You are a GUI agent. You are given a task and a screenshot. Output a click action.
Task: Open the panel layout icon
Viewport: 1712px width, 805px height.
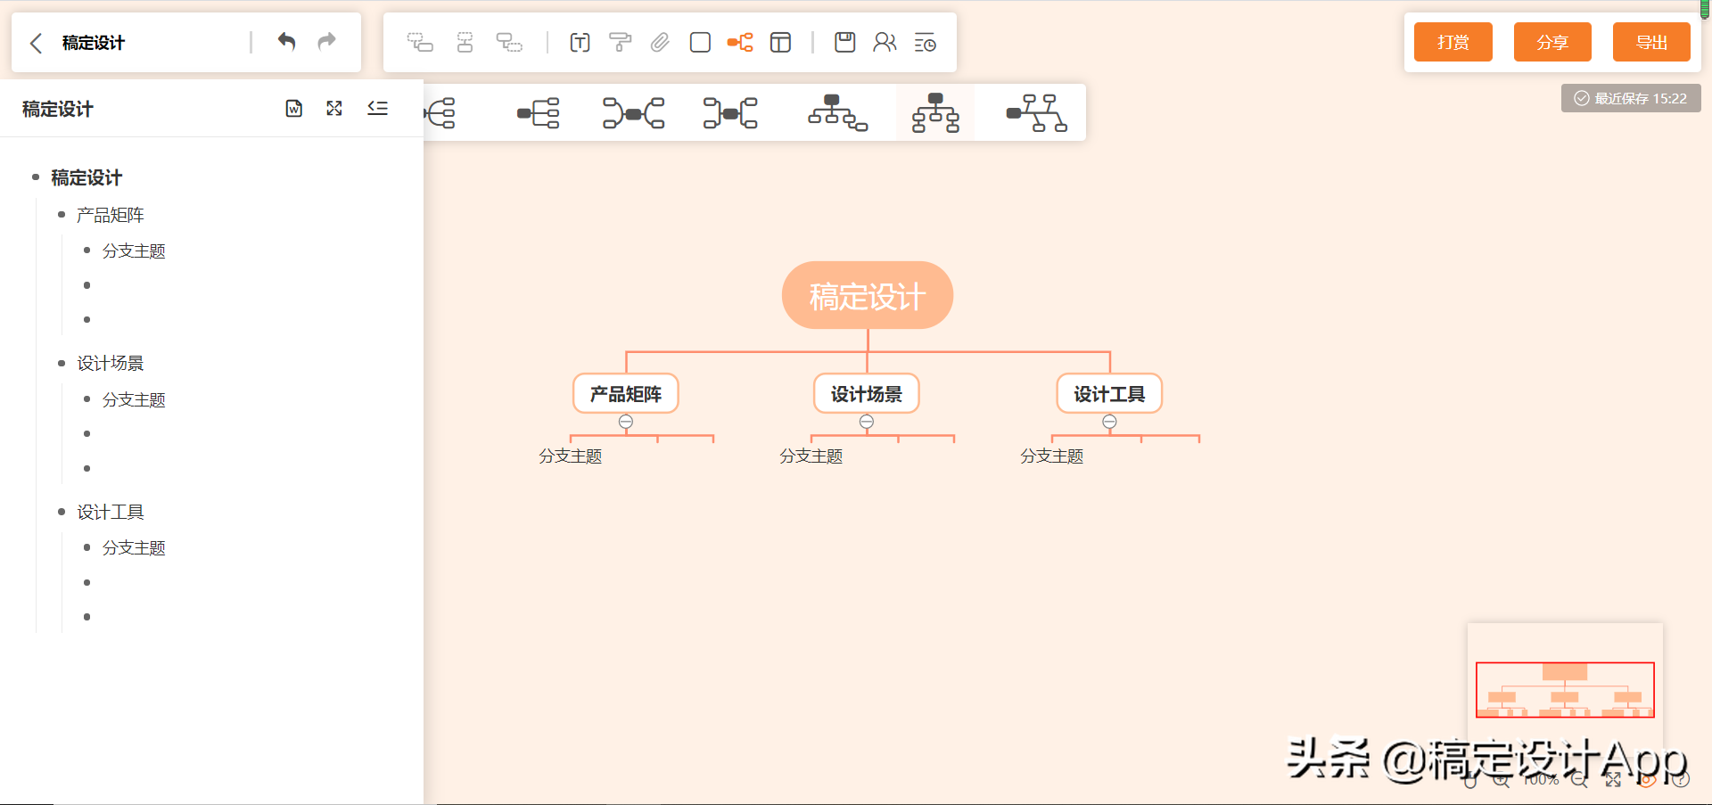(780, 42)
